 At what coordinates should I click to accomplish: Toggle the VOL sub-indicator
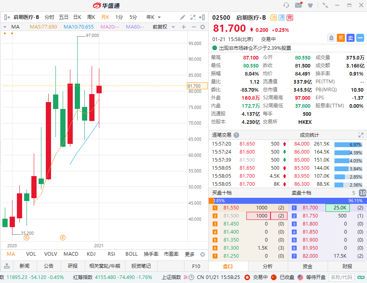pyautogui.click(x=31, y=254)
